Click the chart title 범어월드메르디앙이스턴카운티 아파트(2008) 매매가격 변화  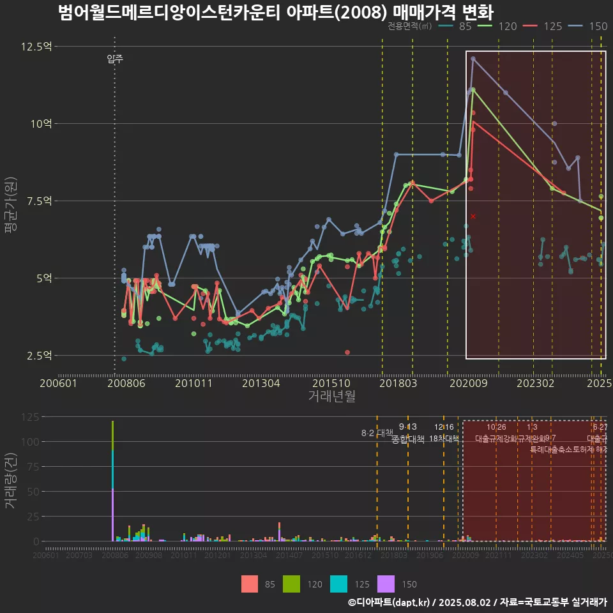pos(276,12)
